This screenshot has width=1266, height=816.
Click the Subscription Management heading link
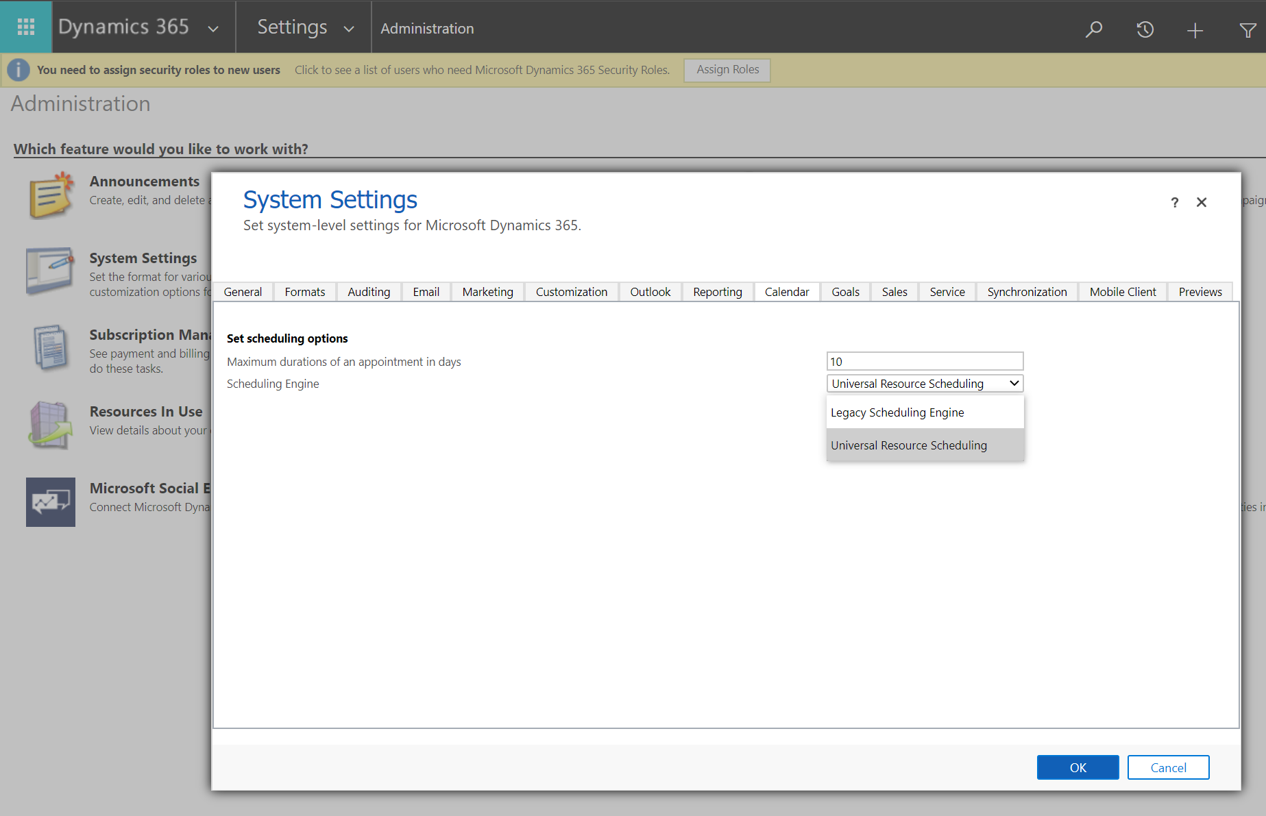(149, 335)
